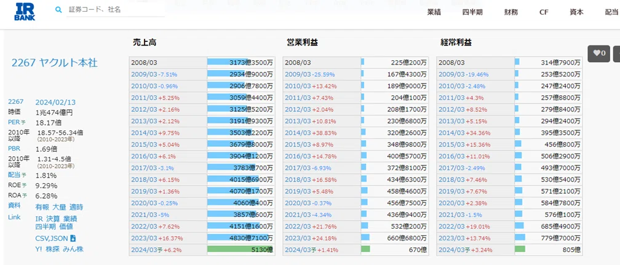The width and height of the screenshot is (620, 265).
Task: Open the 2267 ヤクルト本社 company link
Action: pos(55,63)
